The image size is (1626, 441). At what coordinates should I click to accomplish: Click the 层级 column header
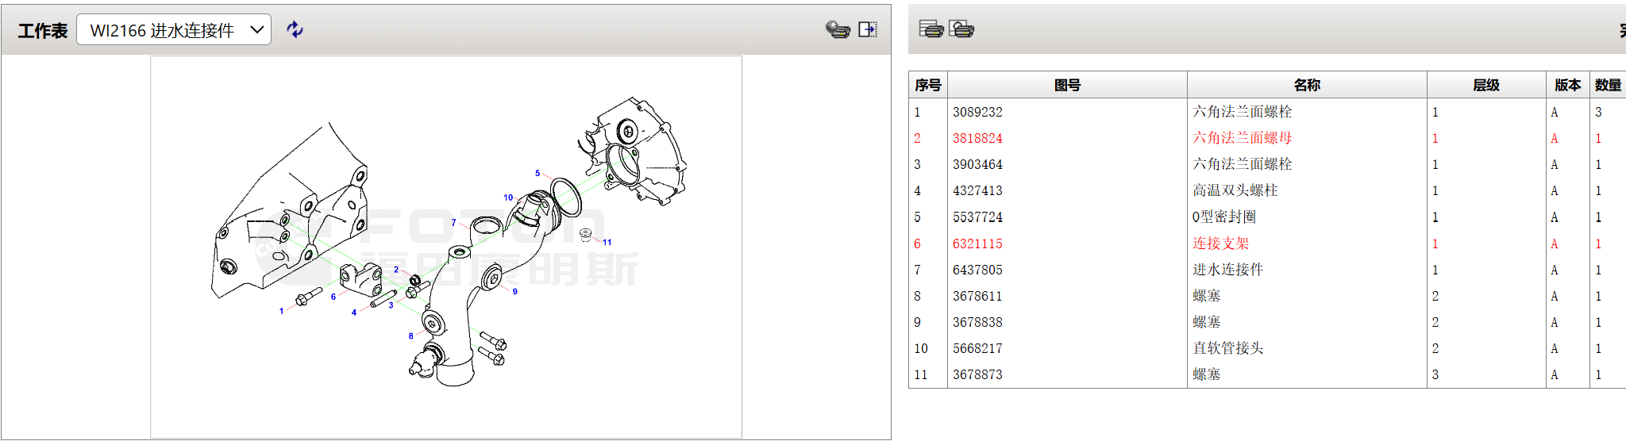1485,85
